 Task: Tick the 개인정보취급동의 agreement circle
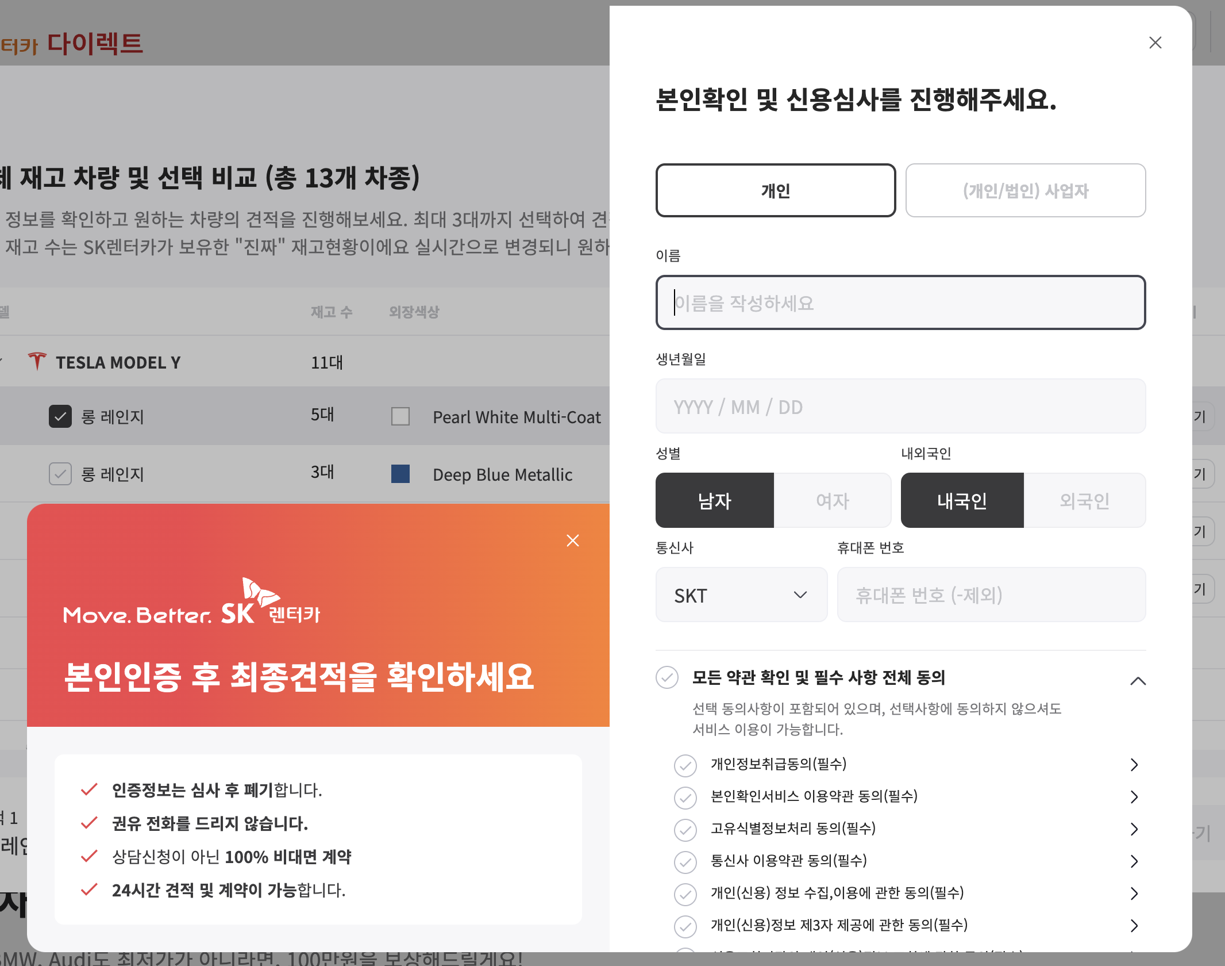pyautogui.click(x=685, y=765)
